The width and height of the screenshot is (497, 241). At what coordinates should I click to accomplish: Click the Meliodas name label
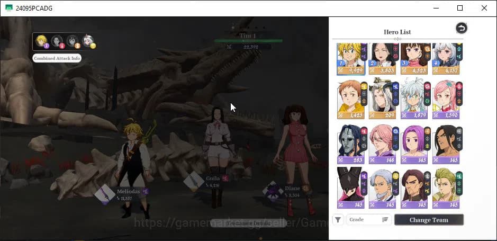point(129,191)
